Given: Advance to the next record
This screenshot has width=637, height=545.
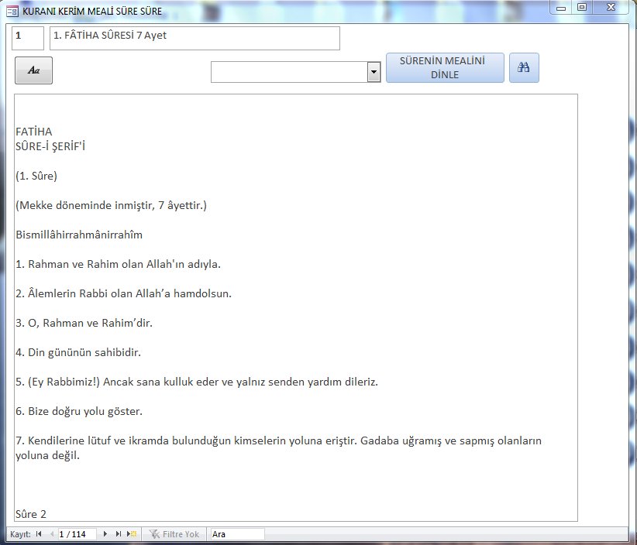Looking at the screenshot, I should click(x=105, y=534).
